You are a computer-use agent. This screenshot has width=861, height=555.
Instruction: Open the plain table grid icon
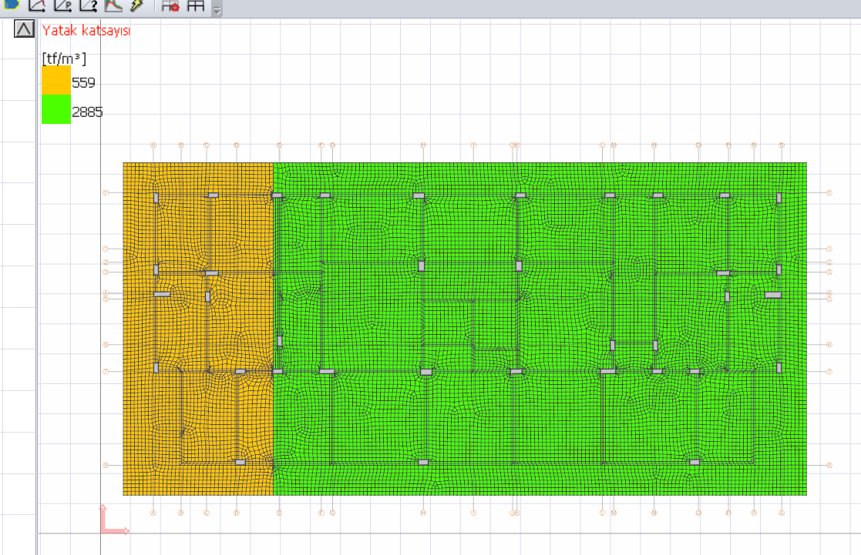point(196,5)
